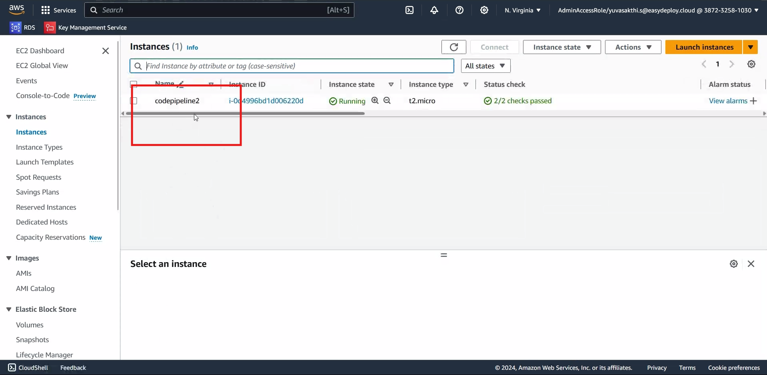Screen dimensions: 767x375
Task: Go to the previous page of instances
Action: click(x=704, y=64)
